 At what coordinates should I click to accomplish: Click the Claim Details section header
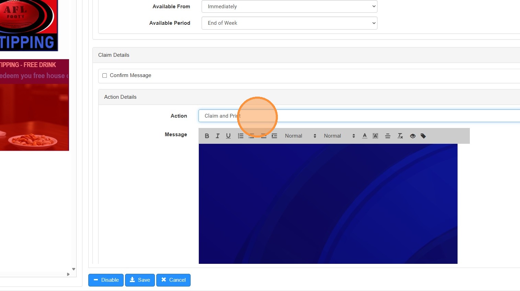[x=306, y=55]
